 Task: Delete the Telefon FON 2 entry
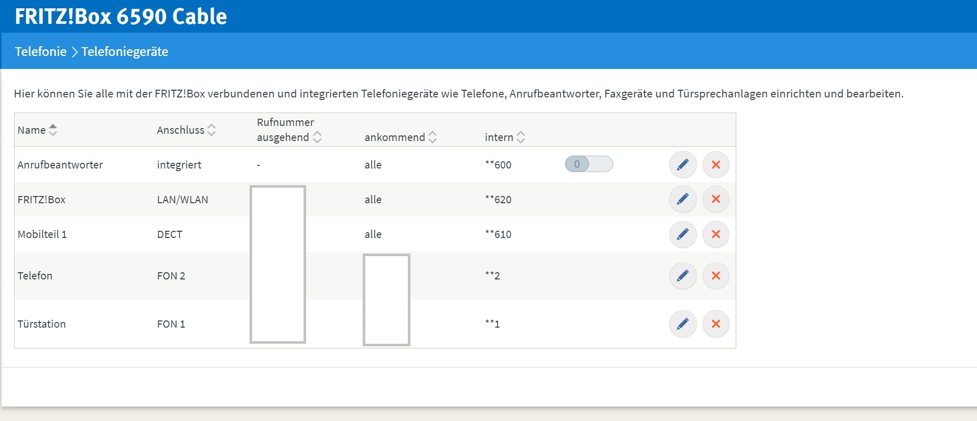click(x=715, y=276)
